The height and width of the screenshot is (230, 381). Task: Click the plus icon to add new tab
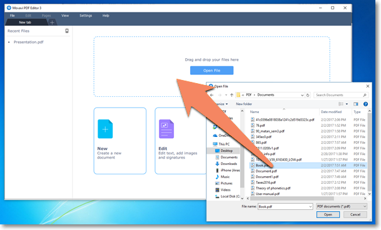pos(52,22)
